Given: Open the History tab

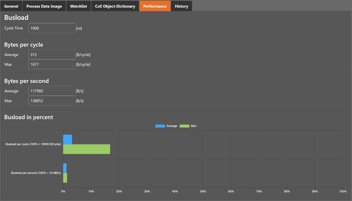Looking at the screenshot, I should 181,6.
